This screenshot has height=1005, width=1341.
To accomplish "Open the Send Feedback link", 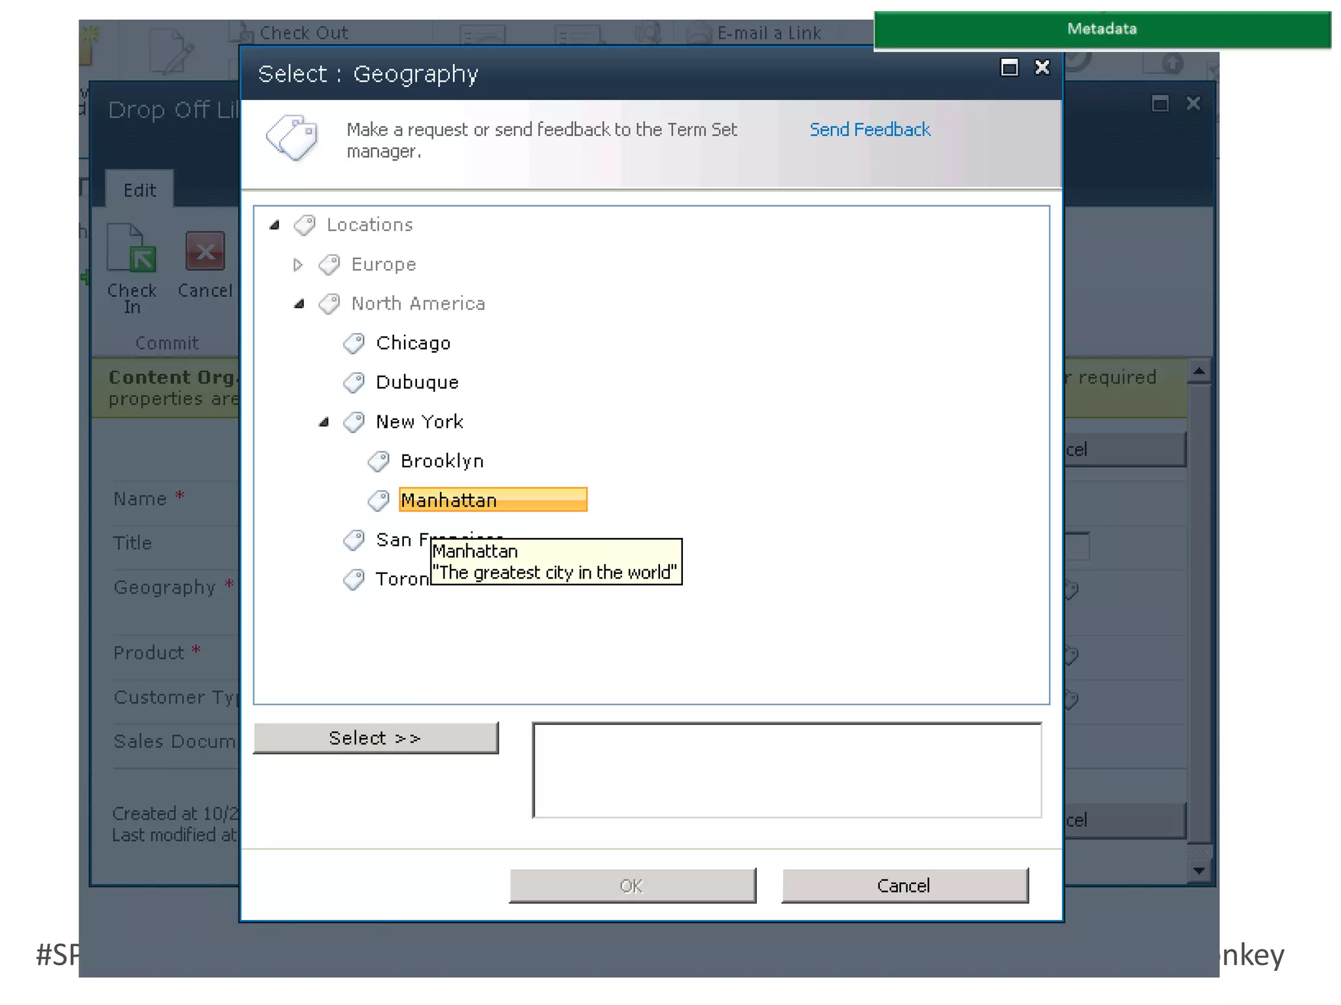I will 870,130.
